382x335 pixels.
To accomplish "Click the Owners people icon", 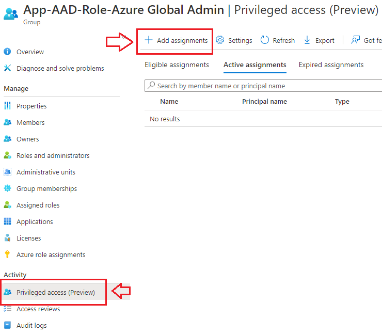I will (8, 139).
